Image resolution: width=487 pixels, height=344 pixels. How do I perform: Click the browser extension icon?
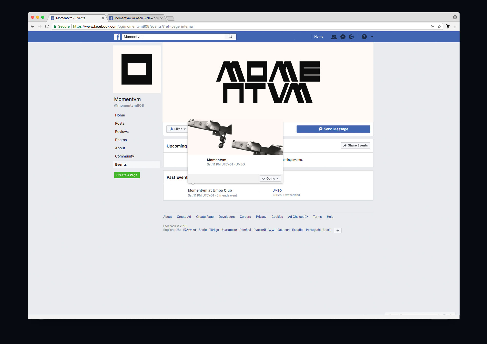[x=448, y=26]
